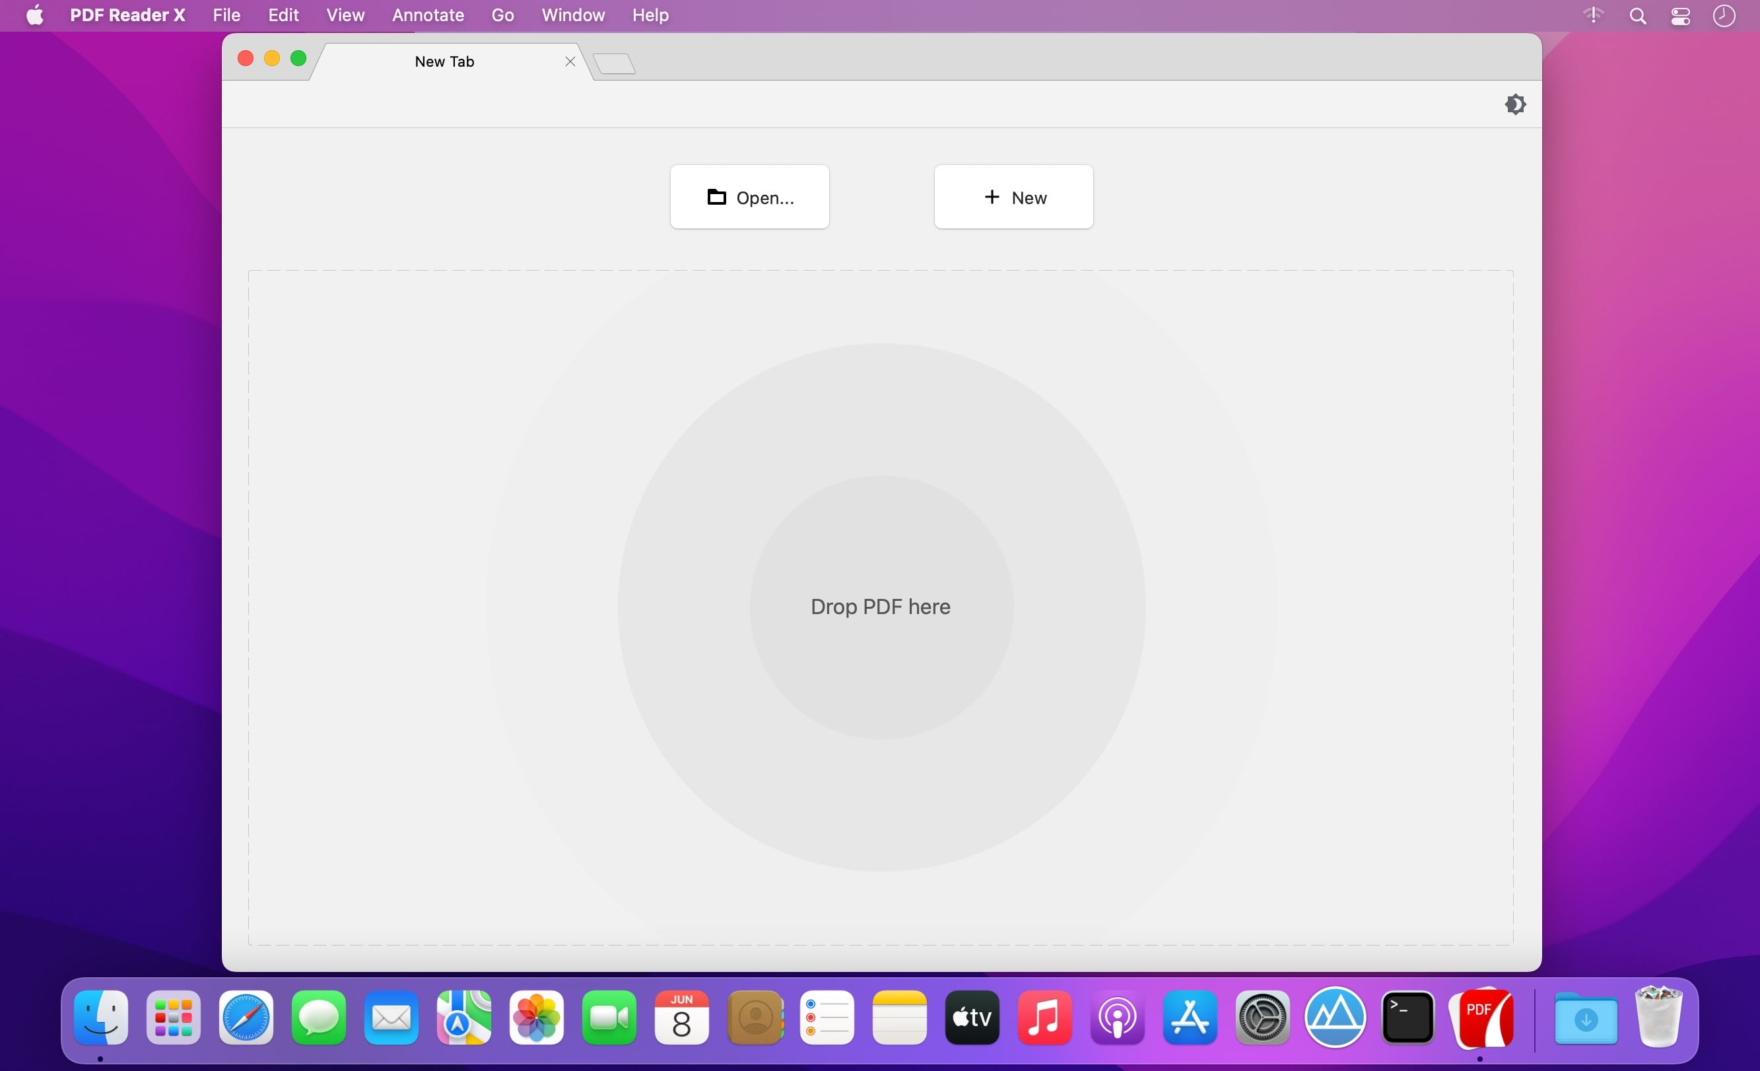This screenshot has width=1760, height=1071.
Task: Open Spotlight search in menu bar
Action: pyautogui.click(x=1638, y=16)
